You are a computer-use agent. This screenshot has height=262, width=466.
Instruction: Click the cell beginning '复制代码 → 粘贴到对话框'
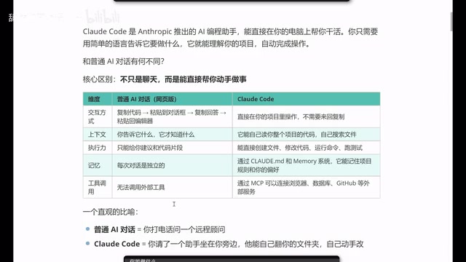[x=172, y=116]
